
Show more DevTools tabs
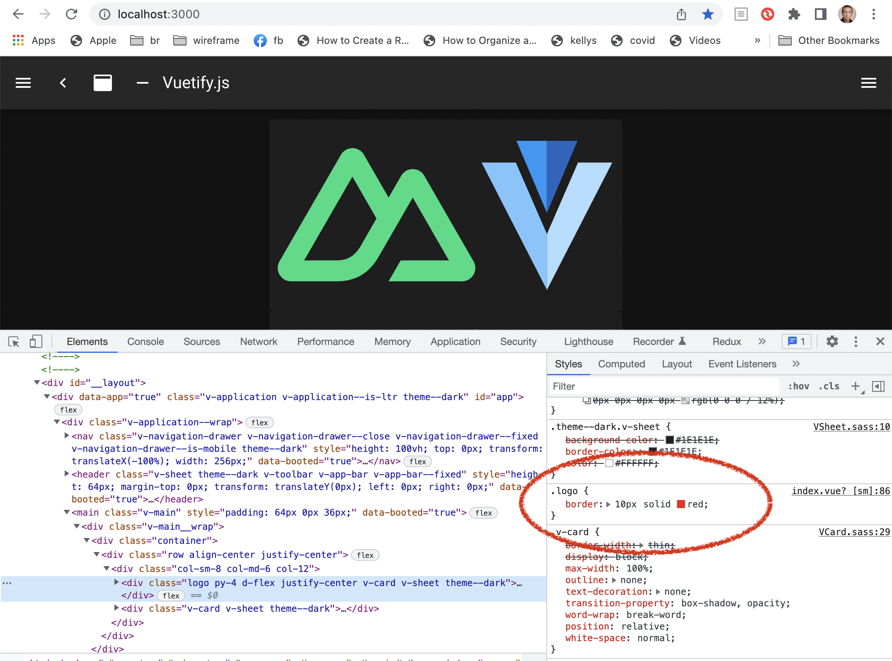click(762, 342)
